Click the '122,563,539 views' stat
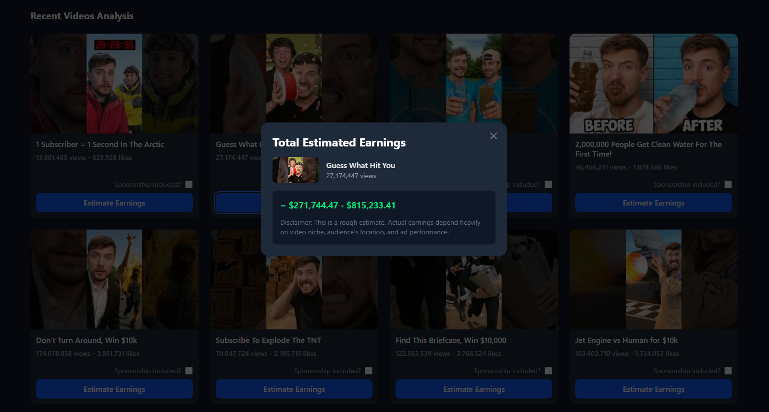 pyautogui.click(x=423, y=353)
